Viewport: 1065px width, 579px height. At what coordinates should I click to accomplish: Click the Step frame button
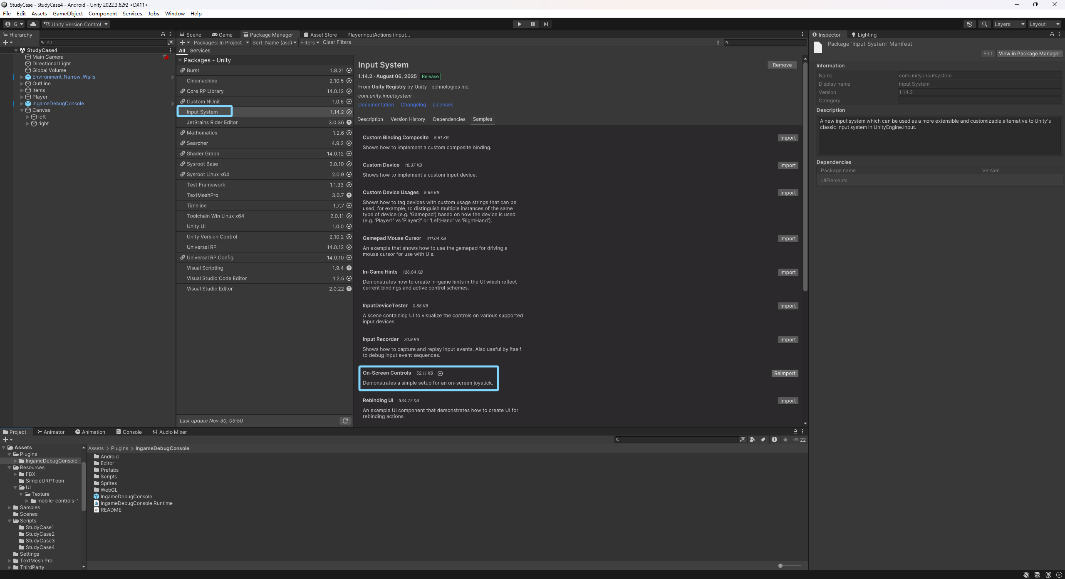(x=545, y=24)
